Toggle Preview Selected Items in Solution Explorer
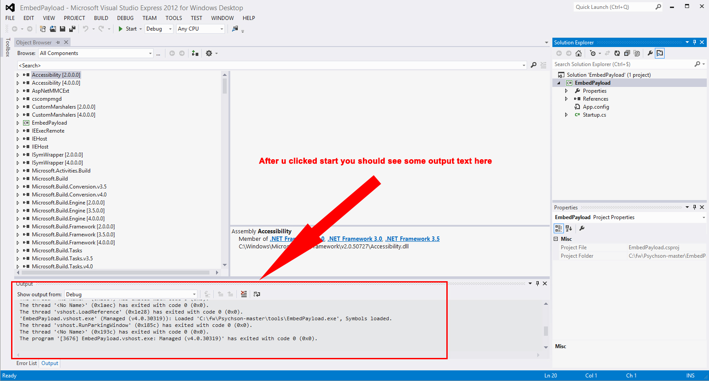This screenshot has width=709, height=381. click(660, 53)
